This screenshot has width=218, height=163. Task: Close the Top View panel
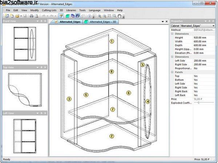[x=45, y=68]
